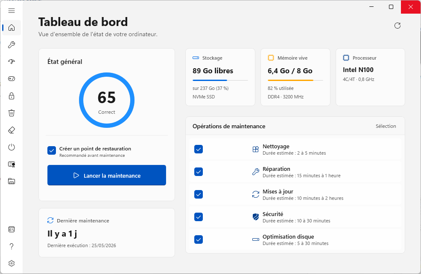Click the memory usage progress bar

295,80
